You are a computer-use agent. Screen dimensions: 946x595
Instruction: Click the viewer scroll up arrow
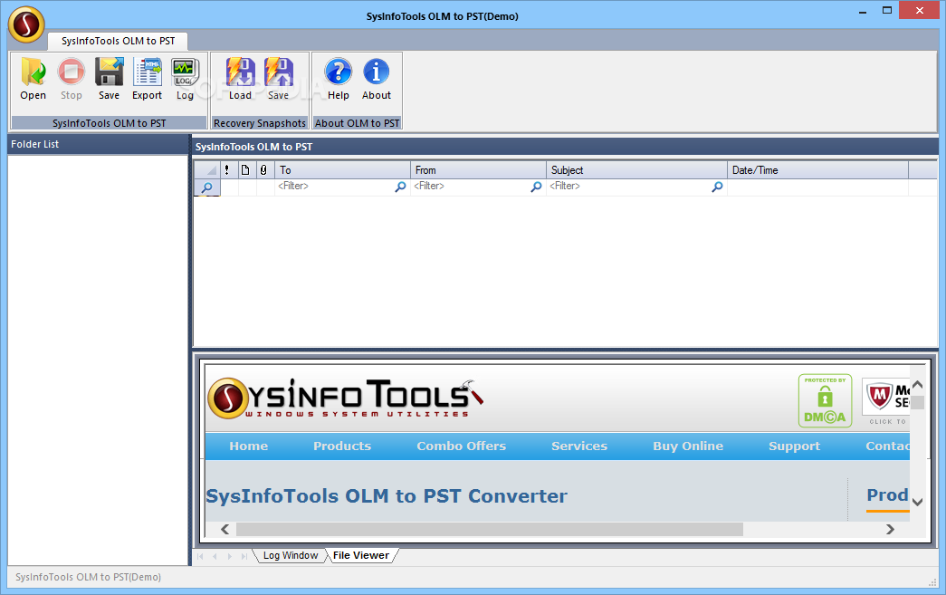click(918, 384)
